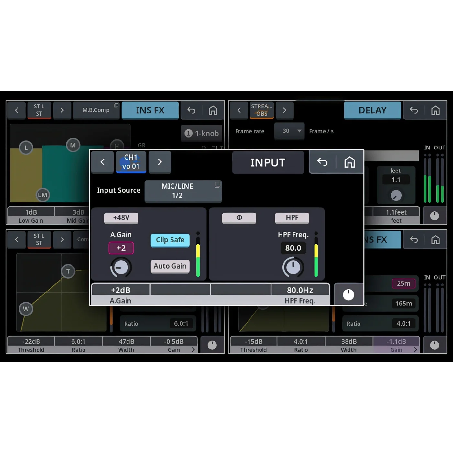The height and width of the screenshot is (453, 453).
Task: Enable the HPF filter button
Action: [292, 218]
